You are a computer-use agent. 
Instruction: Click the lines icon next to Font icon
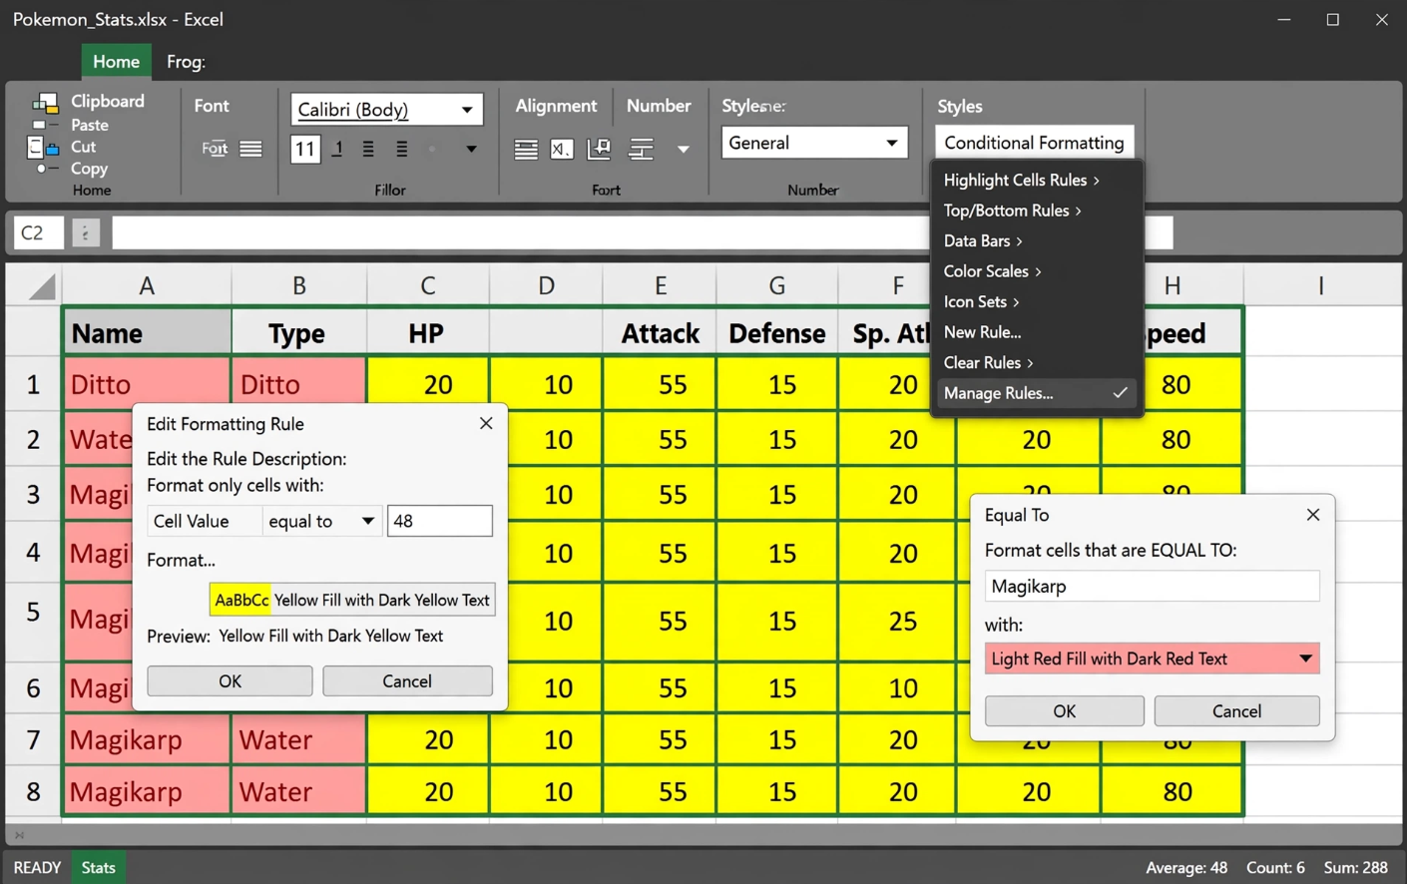click(x=250, y=149)
